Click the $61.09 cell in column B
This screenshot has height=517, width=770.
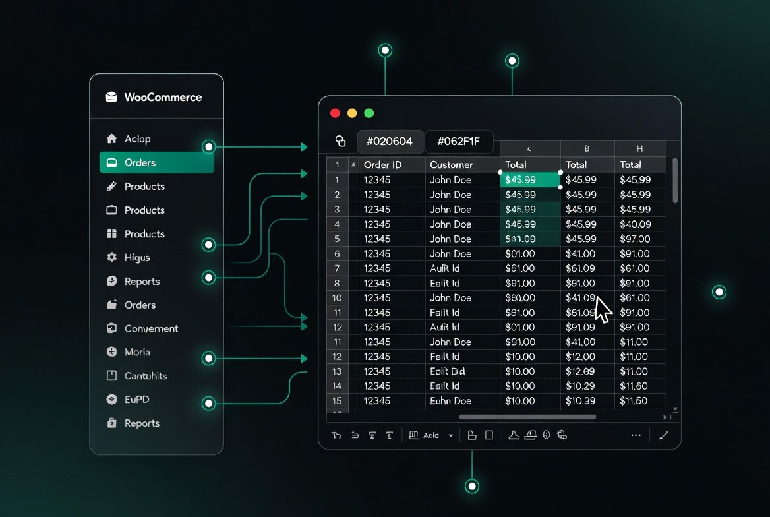pyautogui.click(x=587, y=268)
